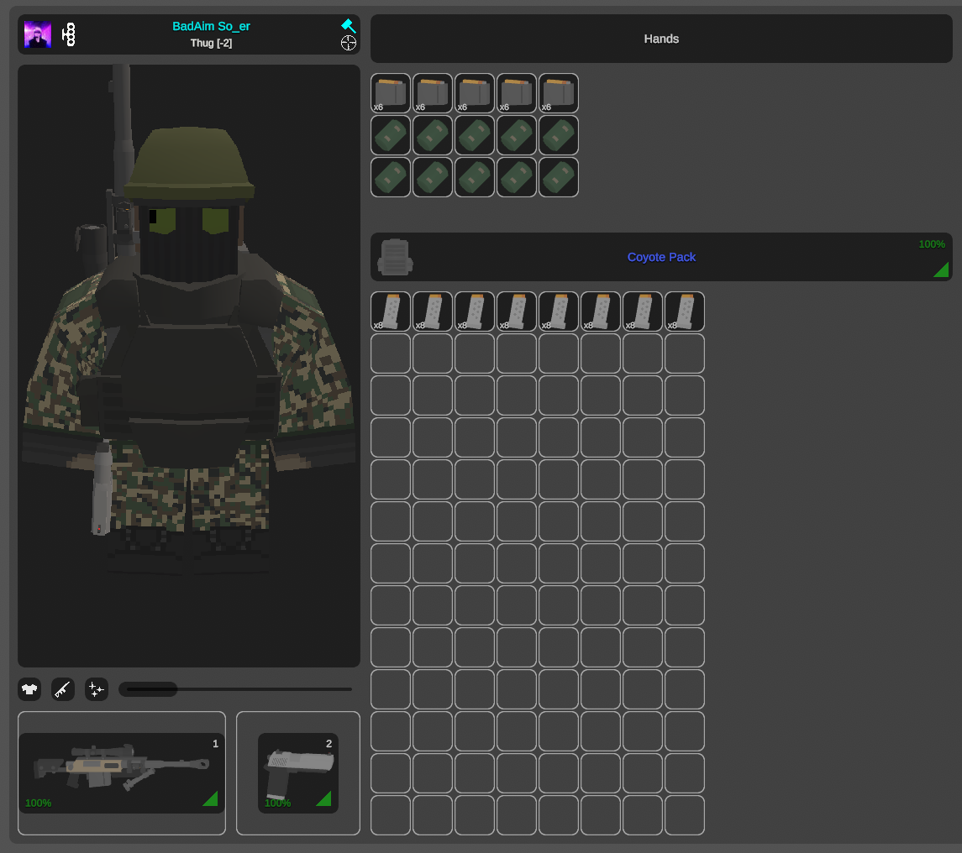Select first green item in Hands third row

pyautogui.click(x=391, y=177)
